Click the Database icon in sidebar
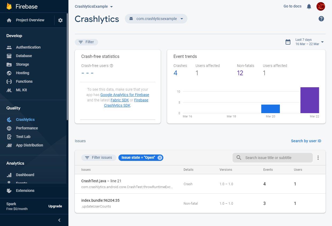 [9, 56]
